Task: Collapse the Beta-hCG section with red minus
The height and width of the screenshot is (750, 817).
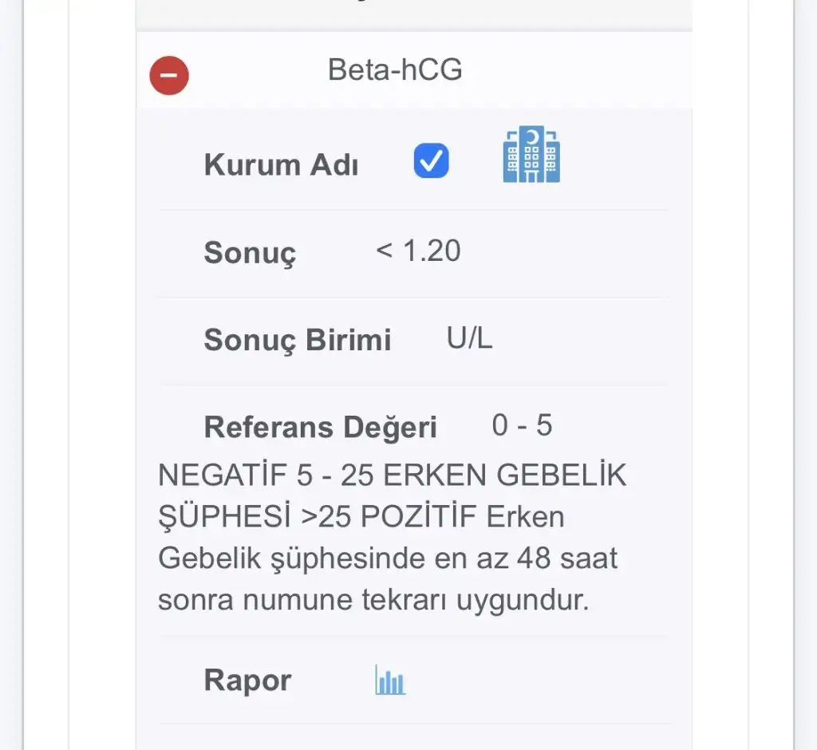Action: 169,77
